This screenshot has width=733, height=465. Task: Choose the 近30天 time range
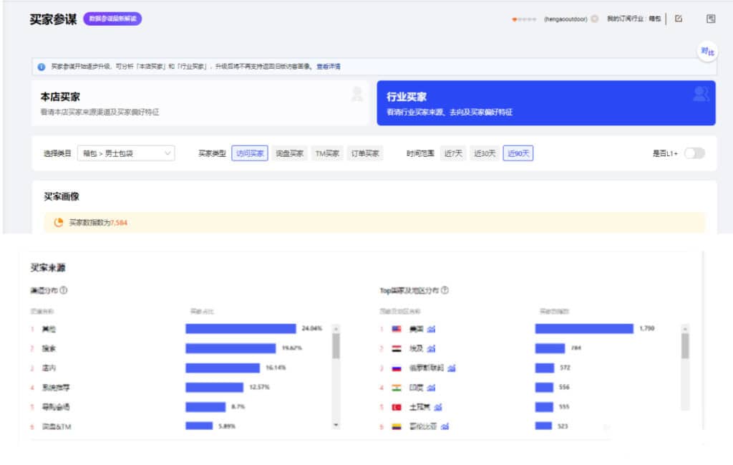(x=485, y=153)
